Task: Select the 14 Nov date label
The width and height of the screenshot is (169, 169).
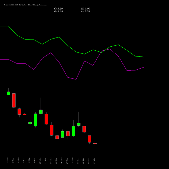Action: pos(19,161)
